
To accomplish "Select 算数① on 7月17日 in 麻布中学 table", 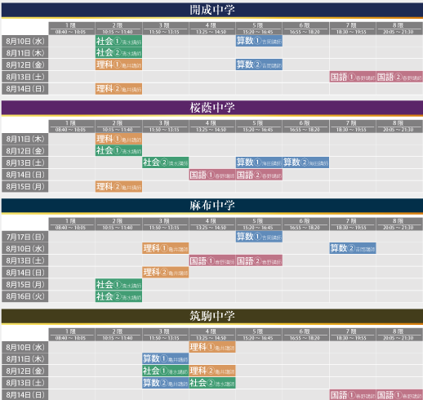I will coord(259,237).
